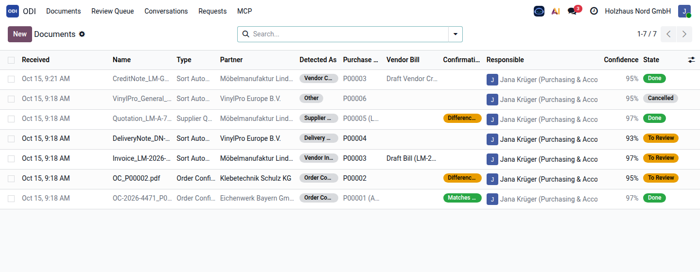Open purchase order P00006
Screen dimensions: 700x272
(355, 99)
